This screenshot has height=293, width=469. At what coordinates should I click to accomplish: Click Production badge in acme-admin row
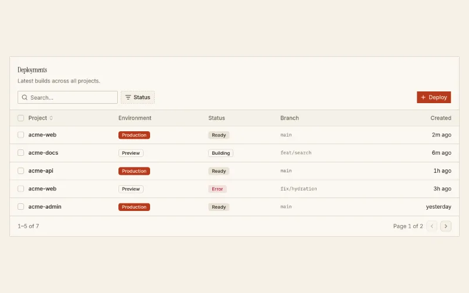coord(134,207)
